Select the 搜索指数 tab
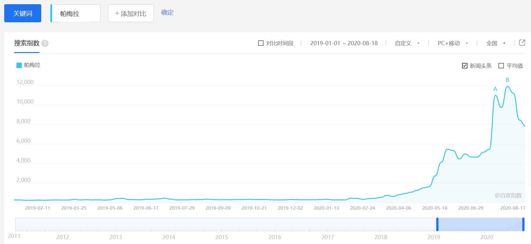Viewport: 531px width, 244px height. coord(27,43)
